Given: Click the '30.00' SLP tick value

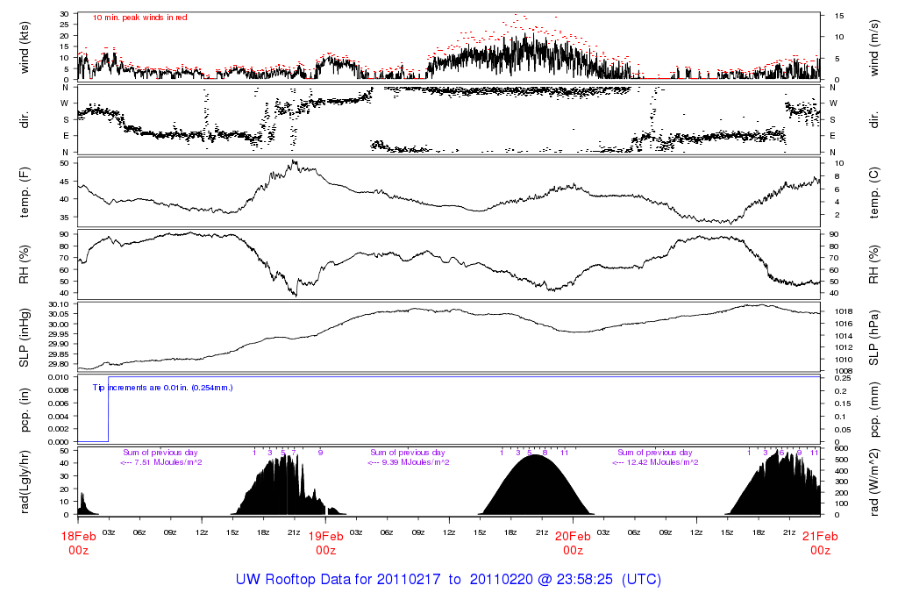Looking at the screenshot, I should click(x=58, y=325).
